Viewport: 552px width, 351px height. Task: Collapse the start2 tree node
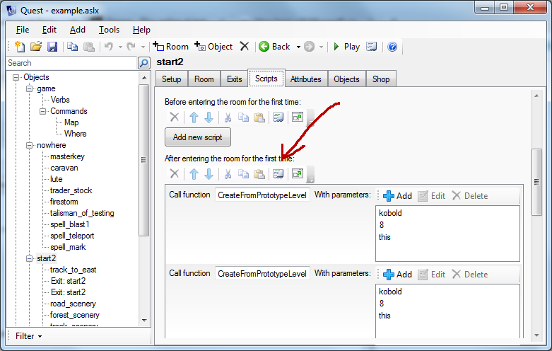[29, 258]
